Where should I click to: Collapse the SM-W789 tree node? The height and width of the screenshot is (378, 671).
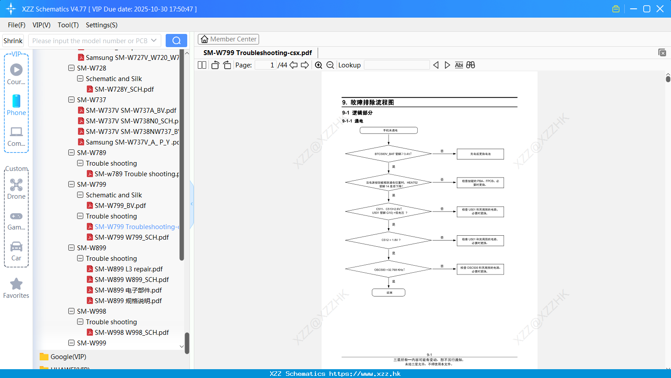(x=71, y=152)
